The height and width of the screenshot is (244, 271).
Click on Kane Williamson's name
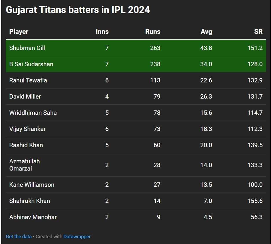point(32,185)
